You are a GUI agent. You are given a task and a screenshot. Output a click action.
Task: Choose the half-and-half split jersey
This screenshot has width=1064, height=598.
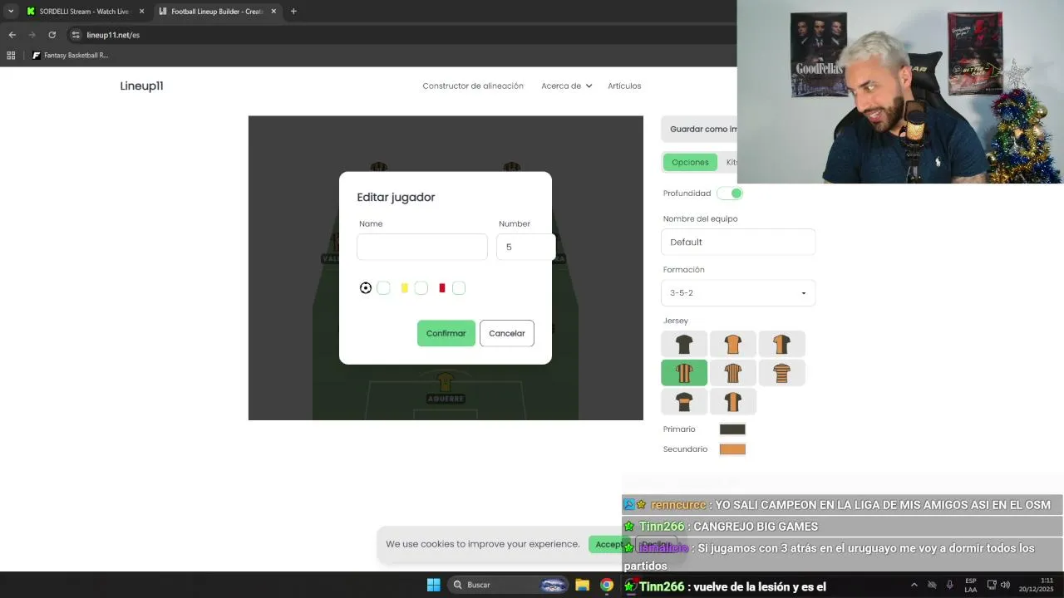tap(781, 344)
